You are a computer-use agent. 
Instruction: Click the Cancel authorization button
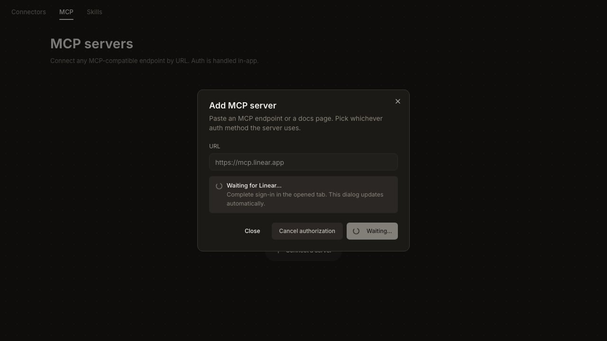[307, 231]
